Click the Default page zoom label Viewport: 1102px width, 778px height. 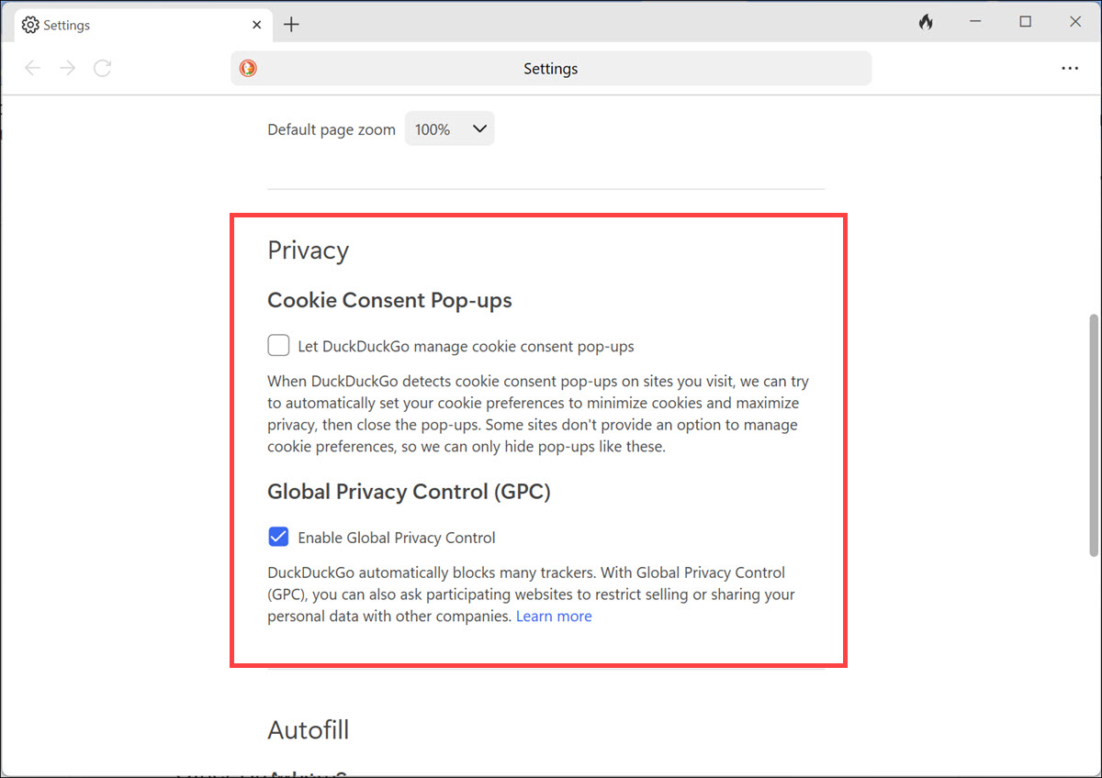tap(332, 129)
